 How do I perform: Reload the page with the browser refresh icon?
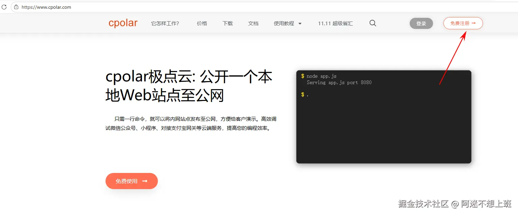pyautogui.click(x=4, y=7)
